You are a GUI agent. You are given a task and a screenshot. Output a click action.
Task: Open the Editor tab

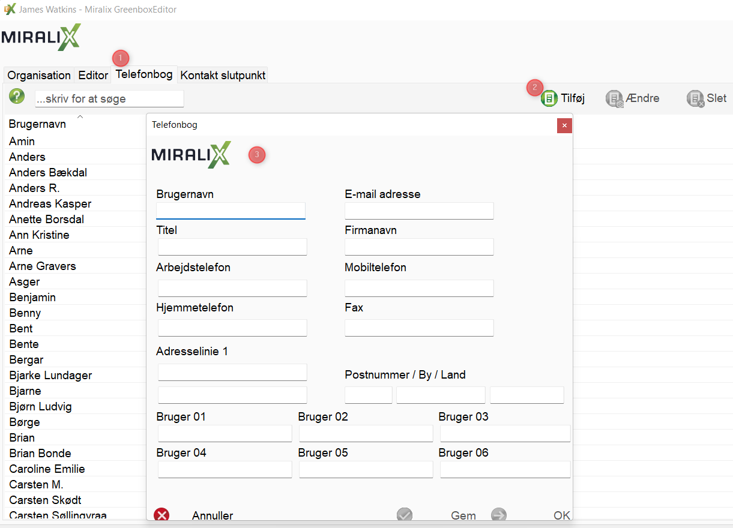[x=93, y=75]
